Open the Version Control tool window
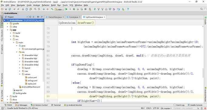The width and height of the screenshot is (207, 110). pyautogui.click(x=39, y=105)
